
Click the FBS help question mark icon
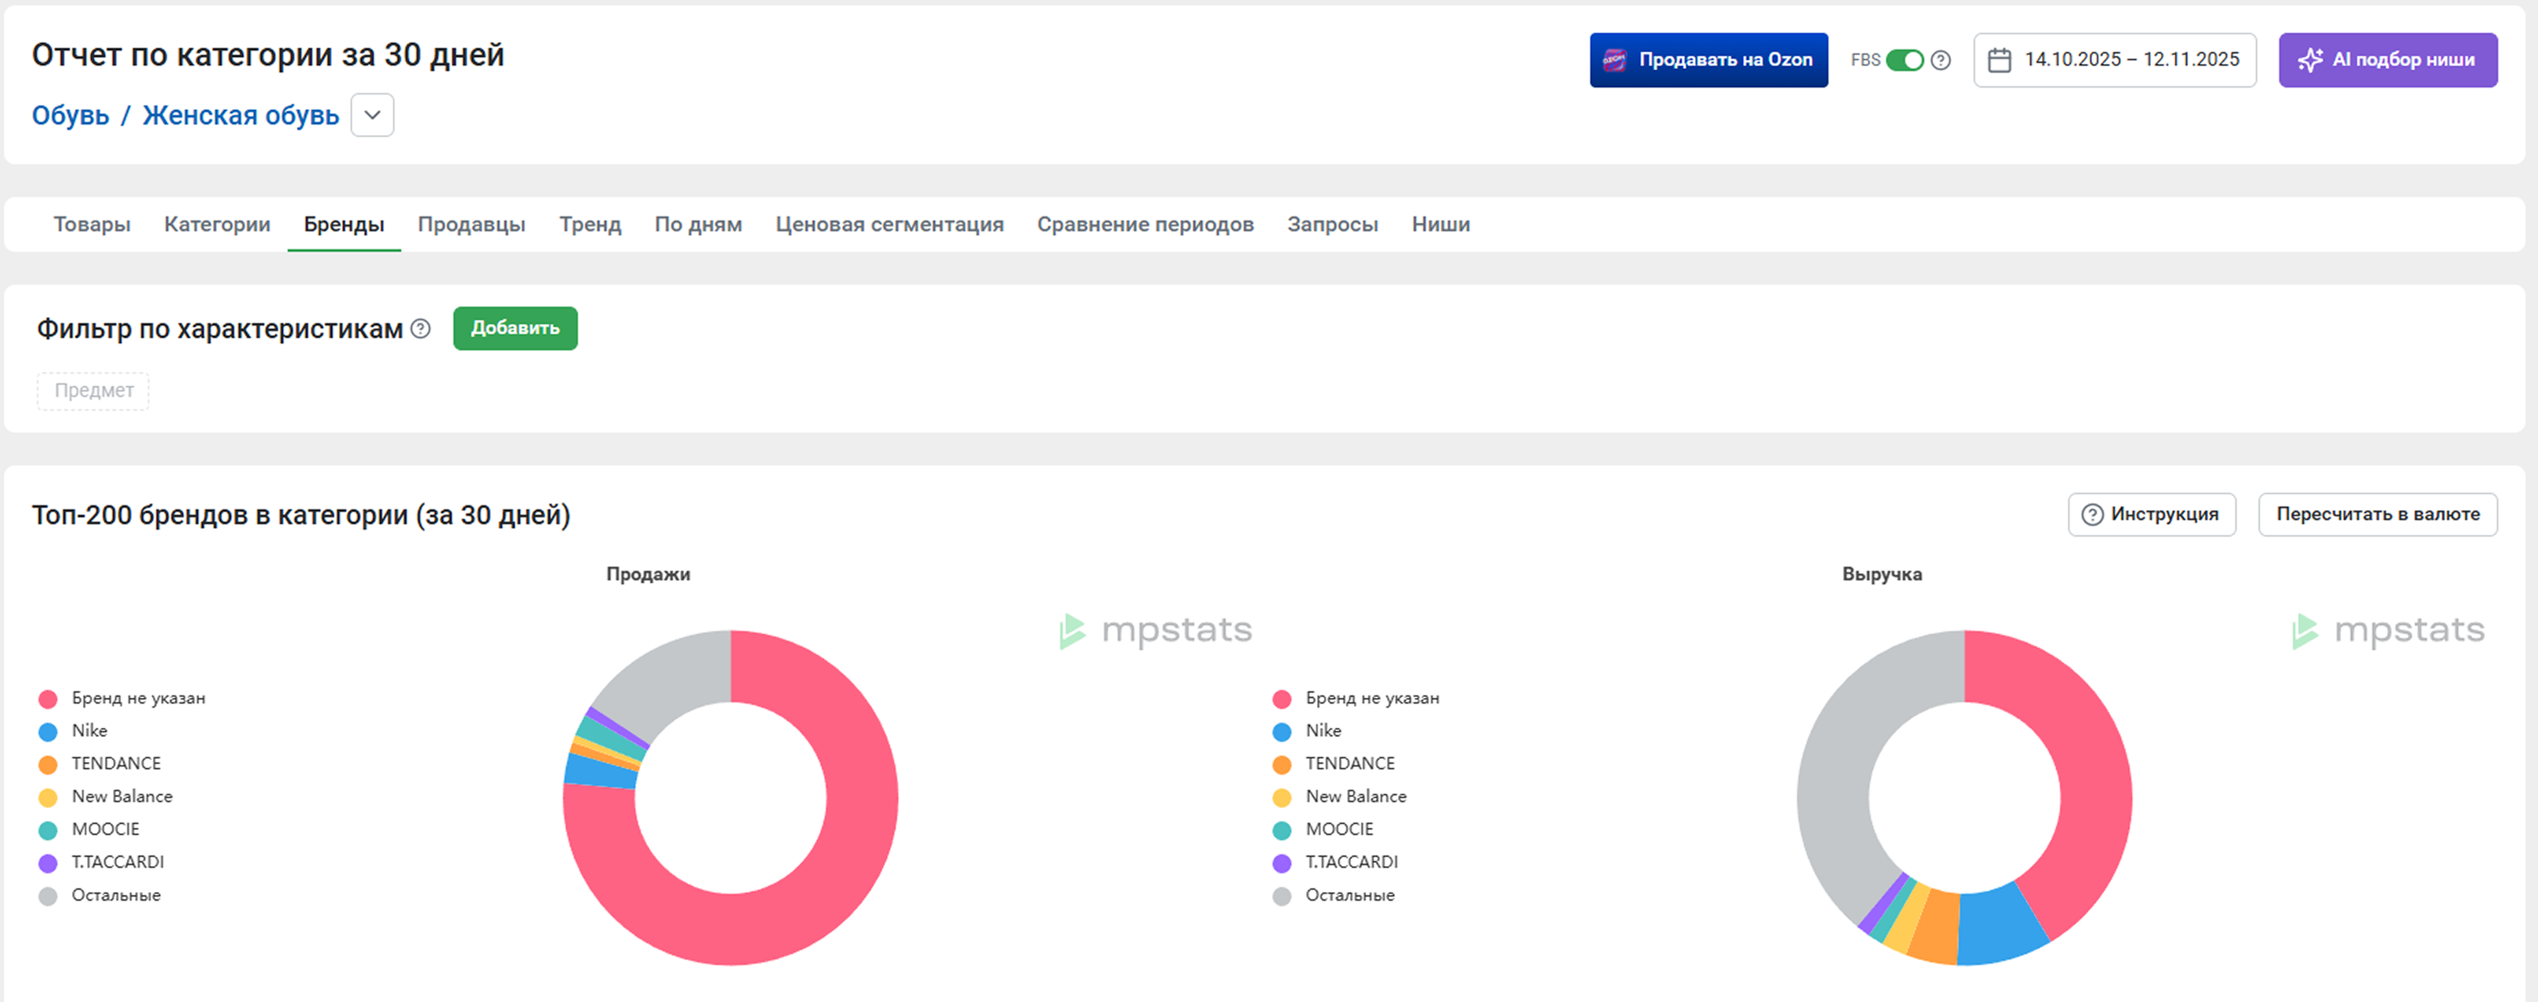[1940, 60]
